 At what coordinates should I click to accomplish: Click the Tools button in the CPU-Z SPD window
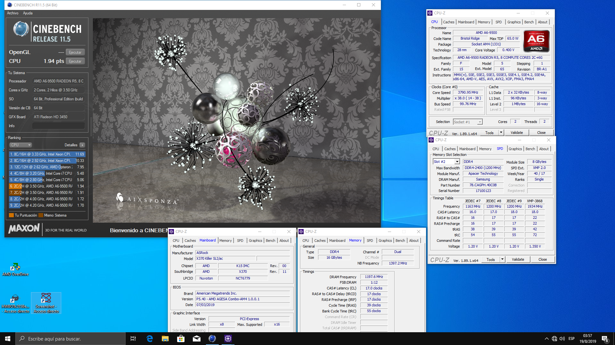click(x=491, y=260)
